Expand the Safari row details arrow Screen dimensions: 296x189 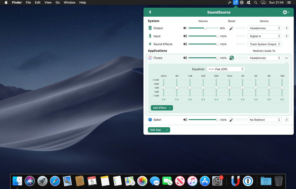[286, 120]
